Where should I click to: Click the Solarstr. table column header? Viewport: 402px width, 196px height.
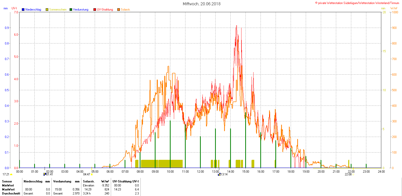pyautogui.click(x=89, y=181)
